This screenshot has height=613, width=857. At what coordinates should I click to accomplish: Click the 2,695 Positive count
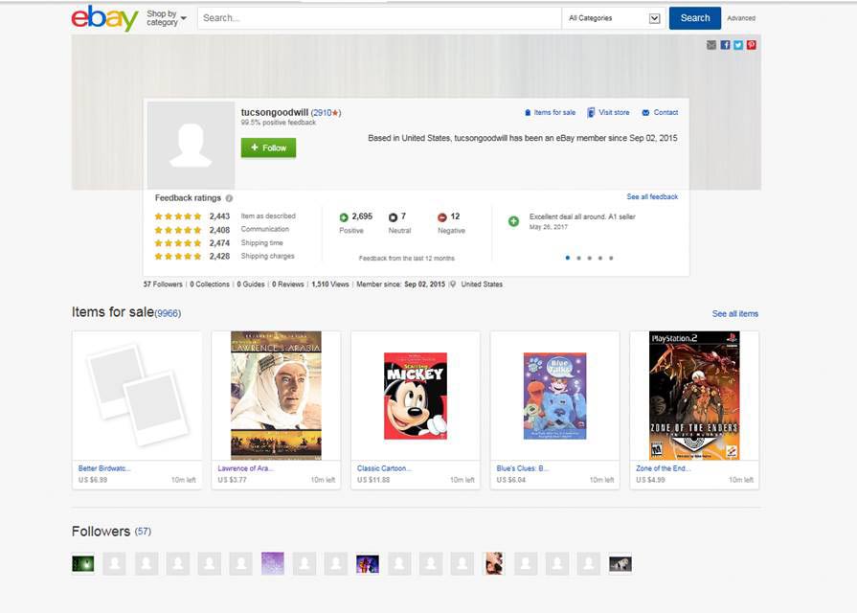[362, 216]
